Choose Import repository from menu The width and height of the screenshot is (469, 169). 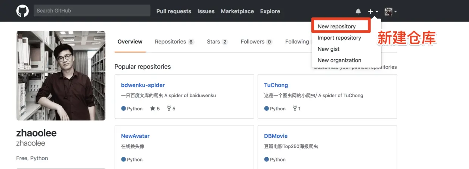339,38
